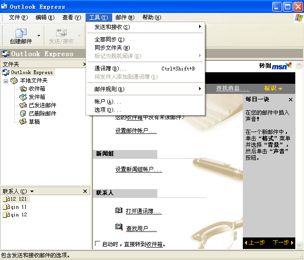This screenshot has width=304, height=260.
Task: Open the 已删除邮件 deleted items icon
Action: (23, 114)
